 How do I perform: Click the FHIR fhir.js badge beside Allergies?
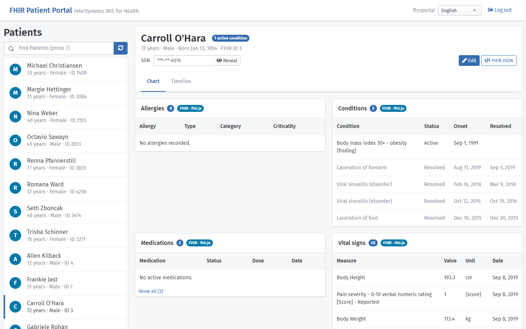coord(190,108)
